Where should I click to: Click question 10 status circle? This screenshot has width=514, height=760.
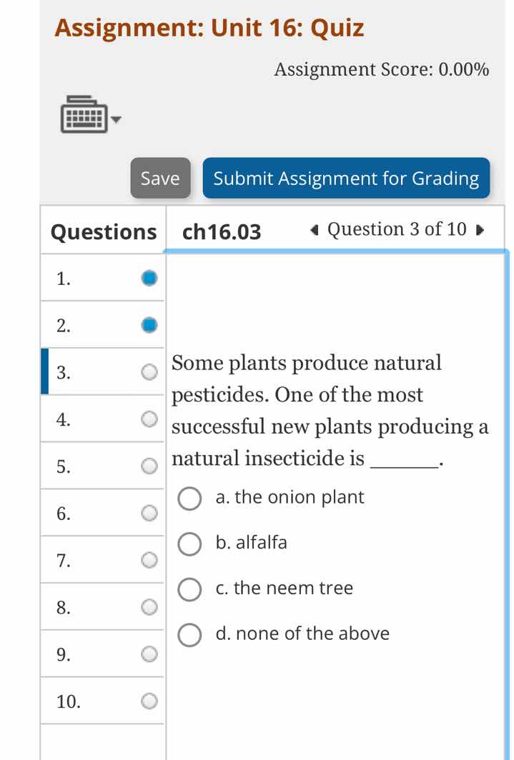[149, 701]
